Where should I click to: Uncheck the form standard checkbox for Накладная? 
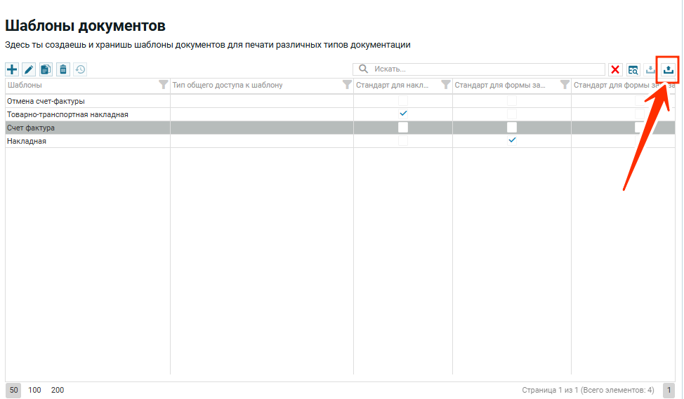point(512,141)
